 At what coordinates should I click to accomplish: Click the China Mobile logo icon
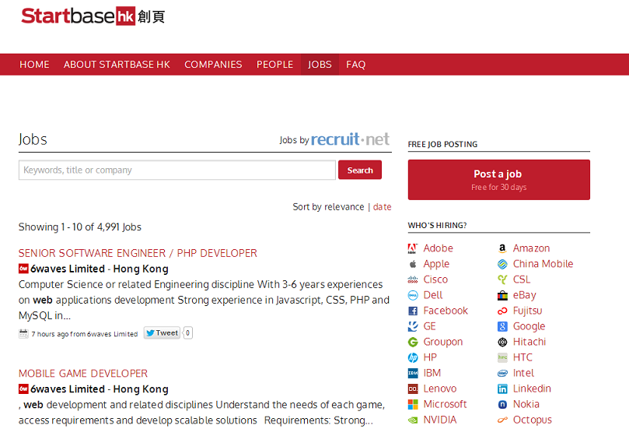502,264
